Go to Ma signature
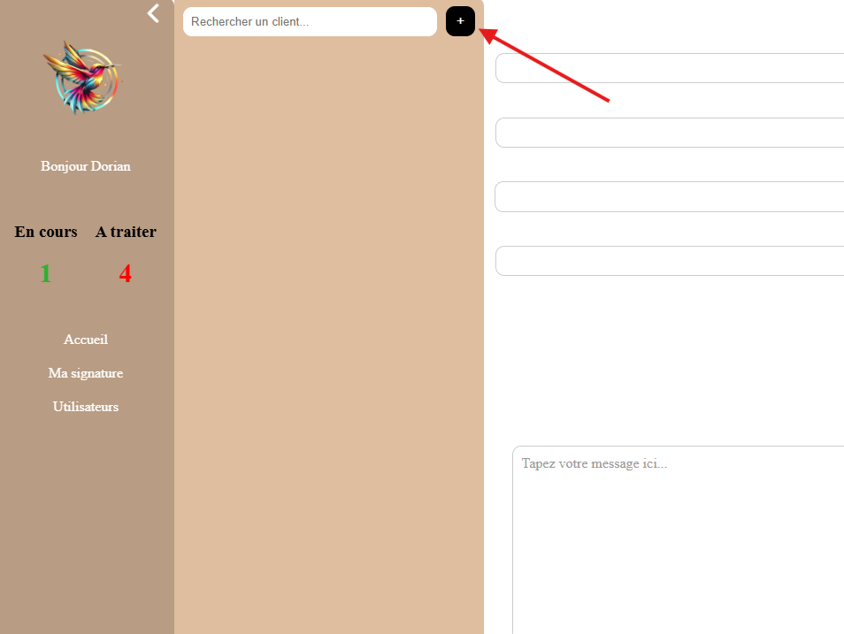This screenshot has width=844, height=634. click(86, 373)
